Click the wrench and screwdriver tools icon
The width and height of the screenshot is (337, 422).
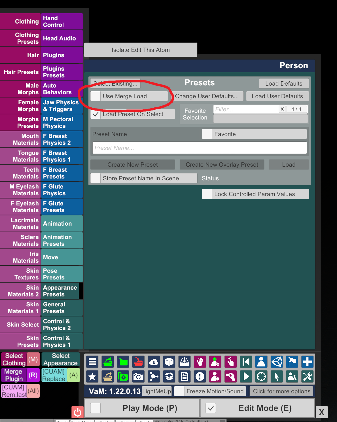[307, 376]
